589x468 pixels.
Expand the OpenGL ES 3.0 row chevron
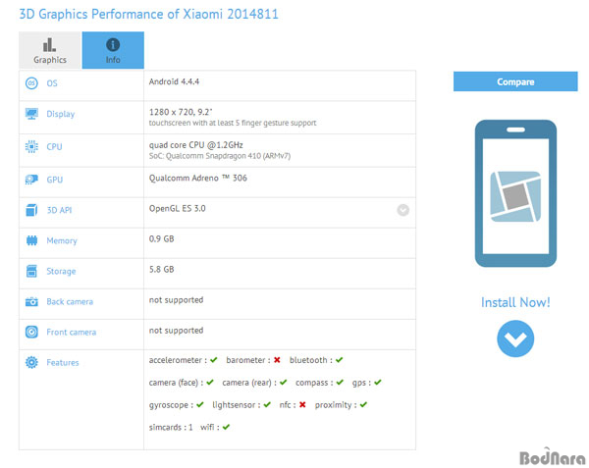(x=403, y=210)
